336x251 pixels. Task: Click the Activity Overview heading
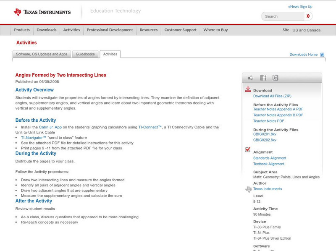click(x=34, y=90)
